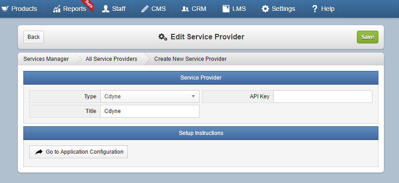Open the Staff menu

pyautogui.click(x=113, y=9)
